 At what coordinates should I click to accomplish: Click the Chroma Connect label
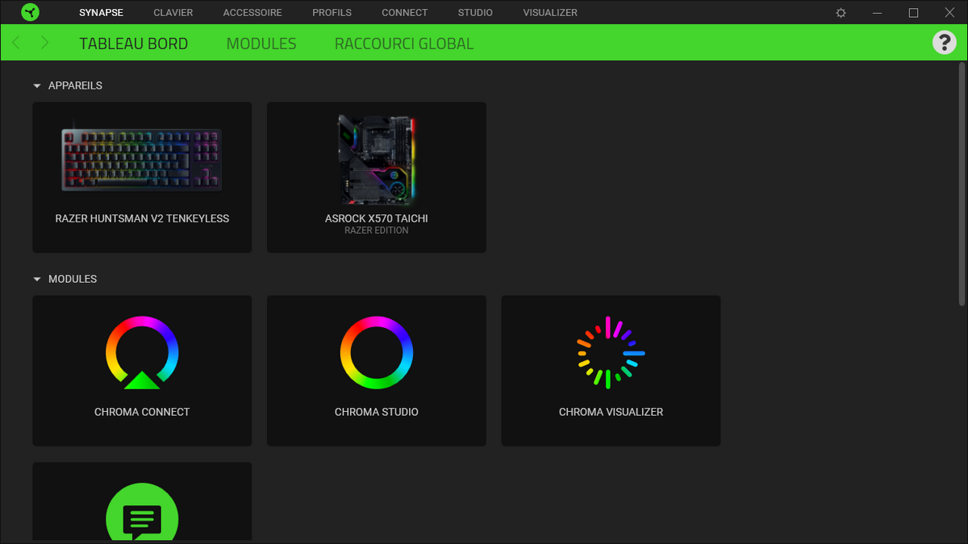(142, 412)
